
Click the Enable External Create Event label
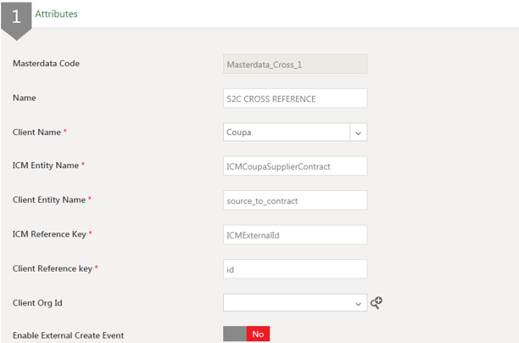pyautogui.click(x=68, y=335)
